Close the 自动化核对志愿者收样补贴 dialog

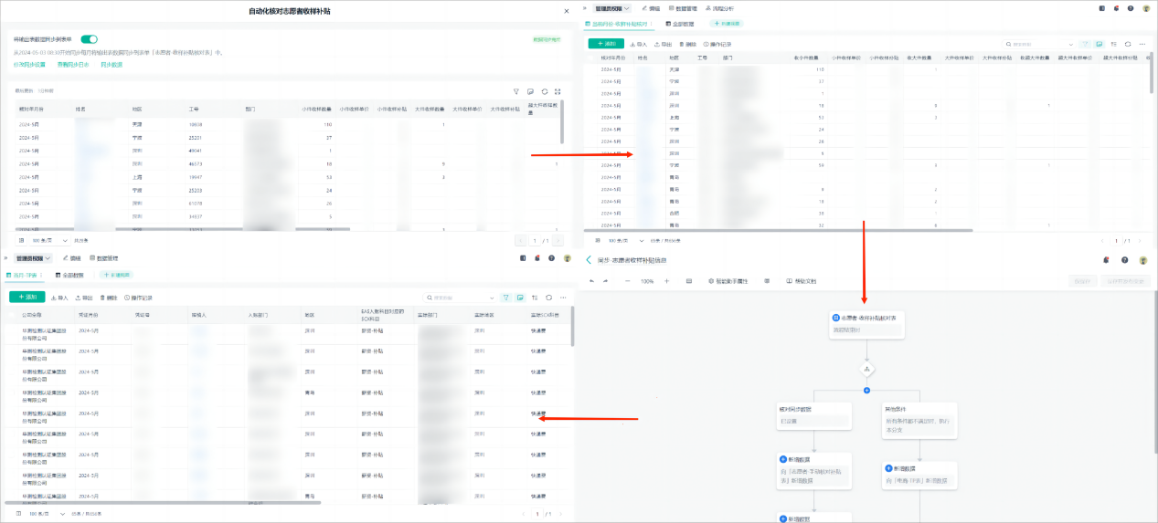click(x=566, y=11)
